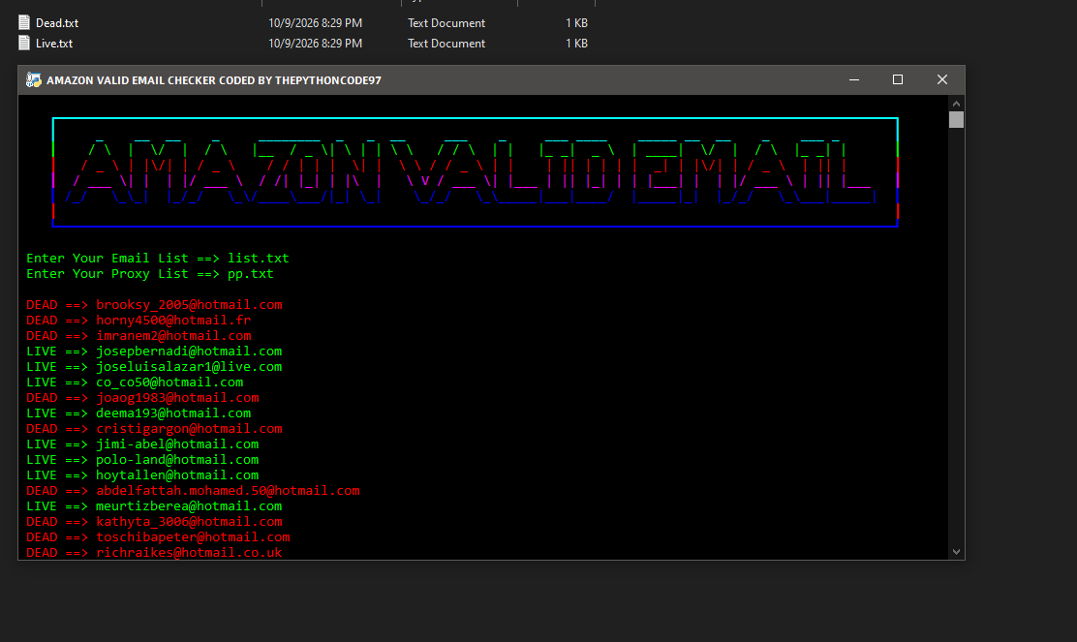This screenshot has height=642, width=1077.
Task: Click the cristigargon@hotmail.com DEAD line
Action: [155, 428]
